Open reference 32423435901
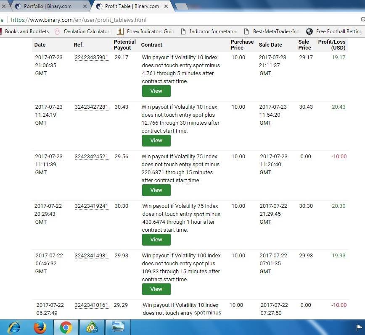 [92, 58]
